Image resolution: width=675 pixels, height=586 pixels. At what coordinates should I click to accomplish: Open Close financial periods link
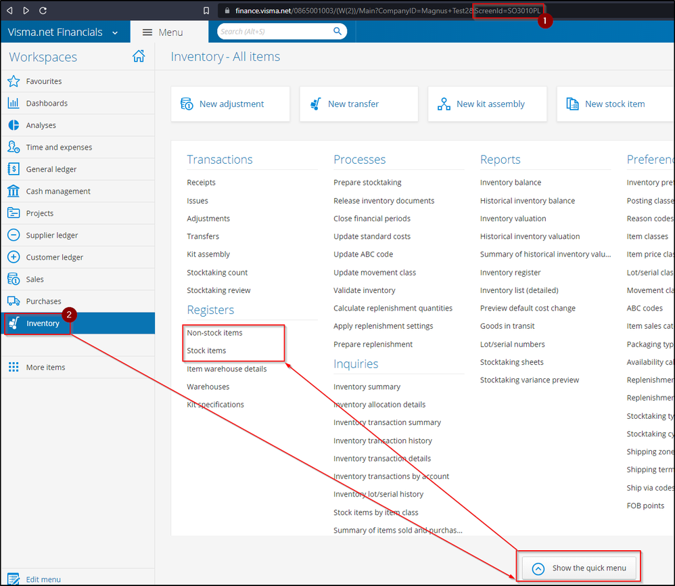pyautogui.click(x=371, y=219)
